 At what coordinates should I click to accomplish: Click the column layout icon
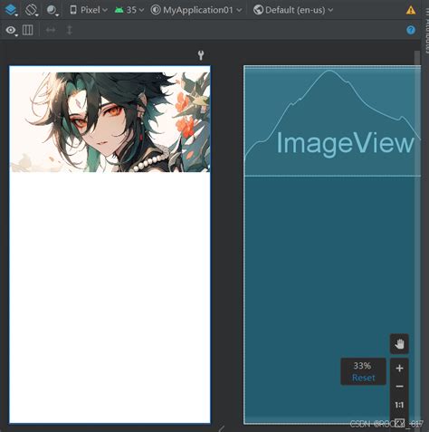point(28,30)
